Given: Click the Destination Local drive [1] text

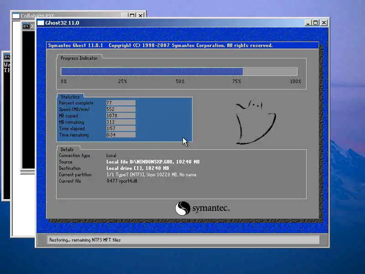Looking at the screenshot, I should click(138, 168).
